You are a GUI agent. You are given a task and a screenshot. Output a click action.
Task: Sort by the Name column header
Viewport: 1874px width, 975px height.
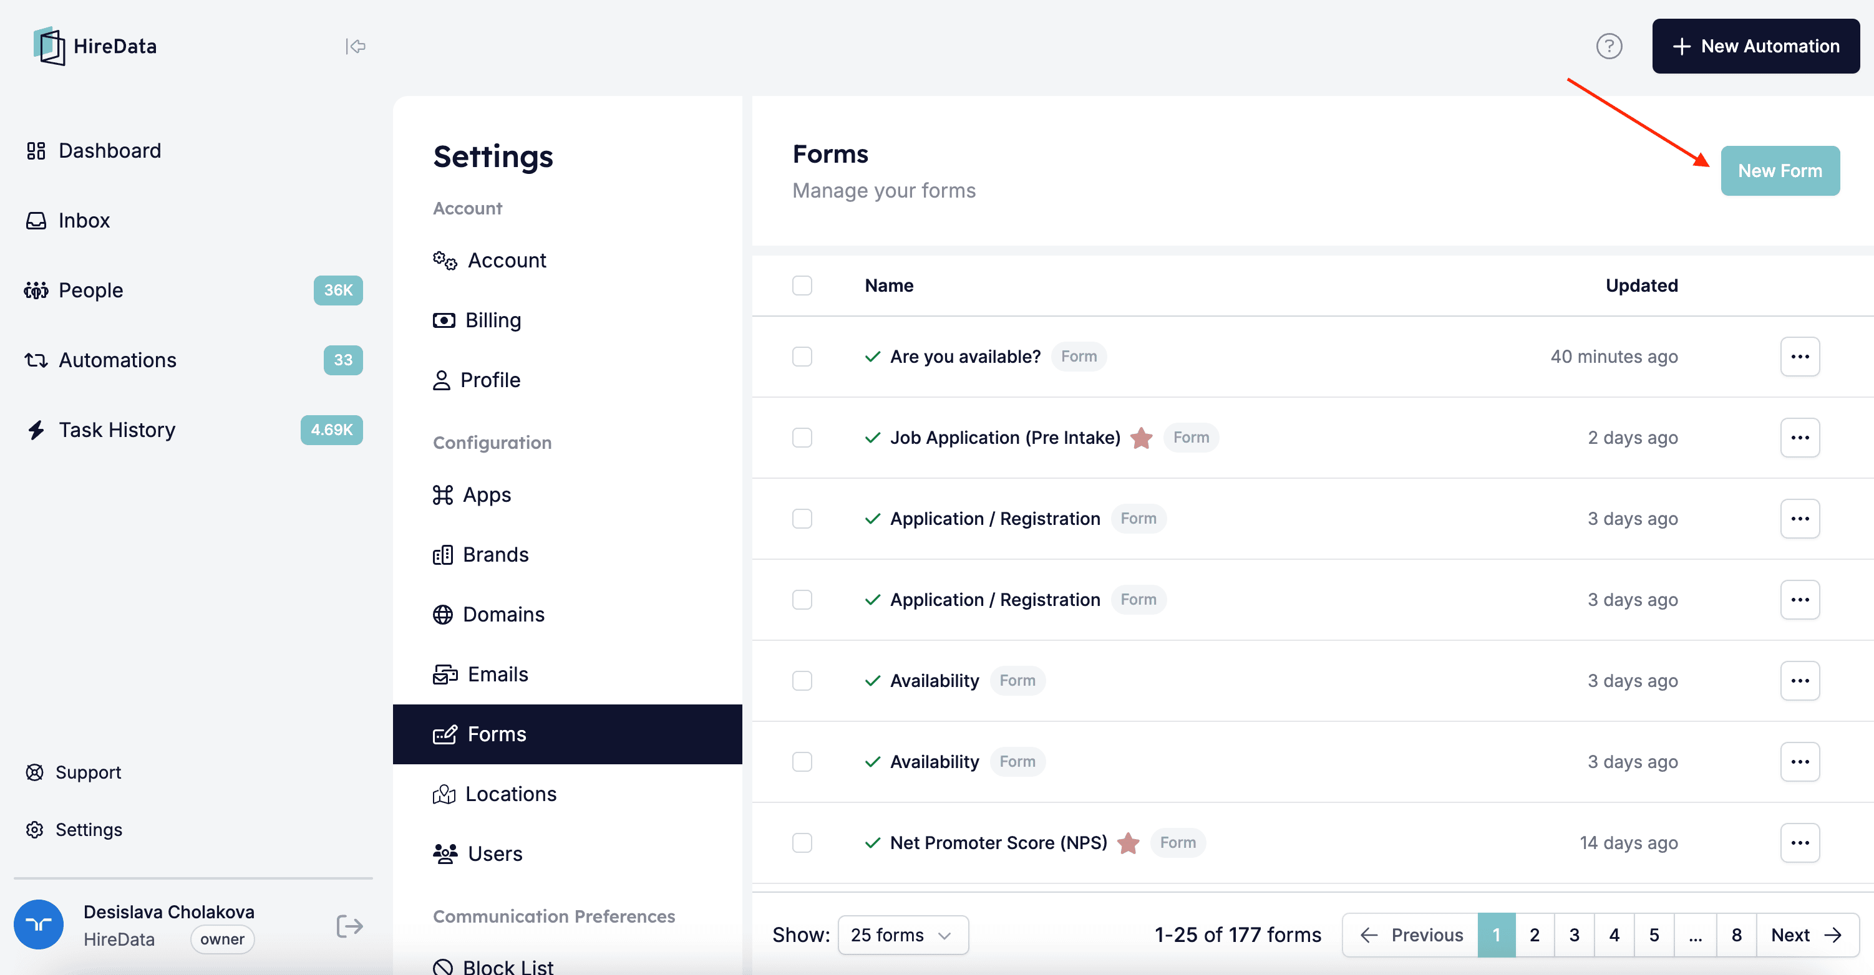click(x=888, y=286)
